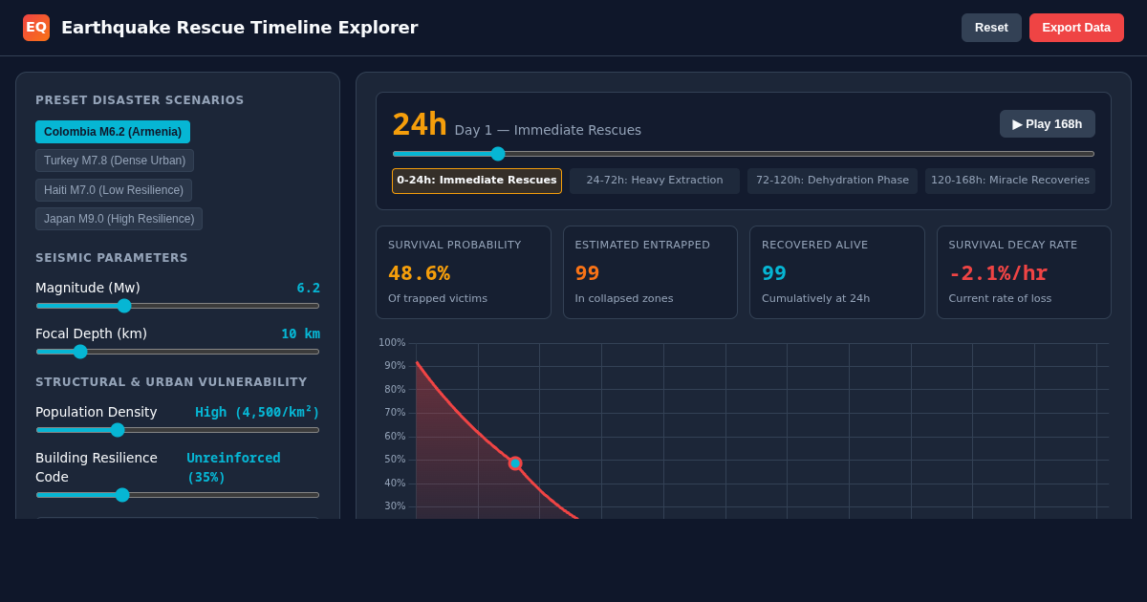Click the EQ app logo icon
The height and width of the screenshot is (602, 1147).
pos(36,28)
